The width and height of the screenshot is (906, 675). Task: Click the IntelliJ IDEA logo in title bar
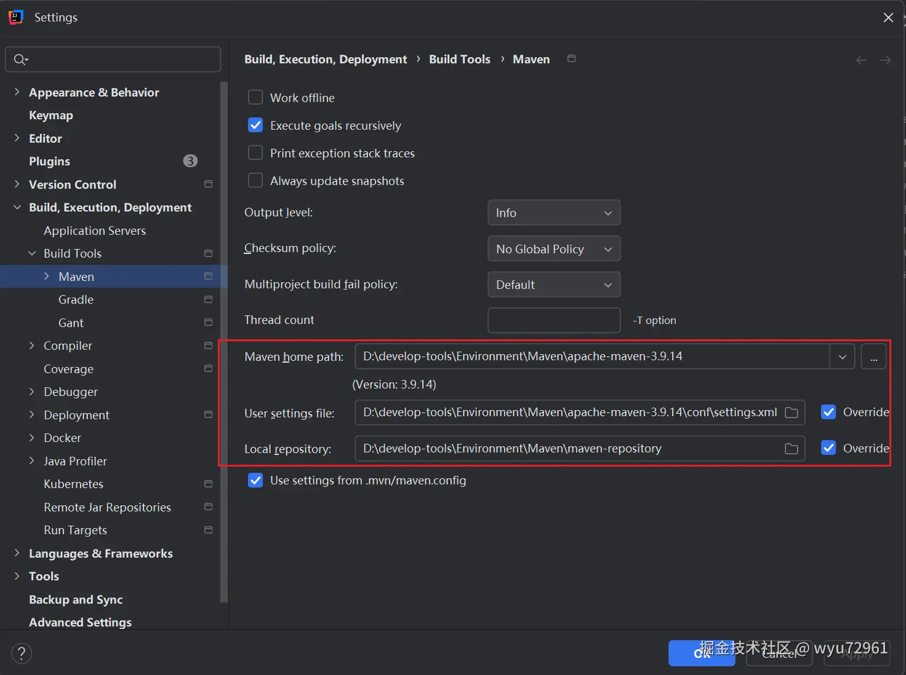pos(16,17)
